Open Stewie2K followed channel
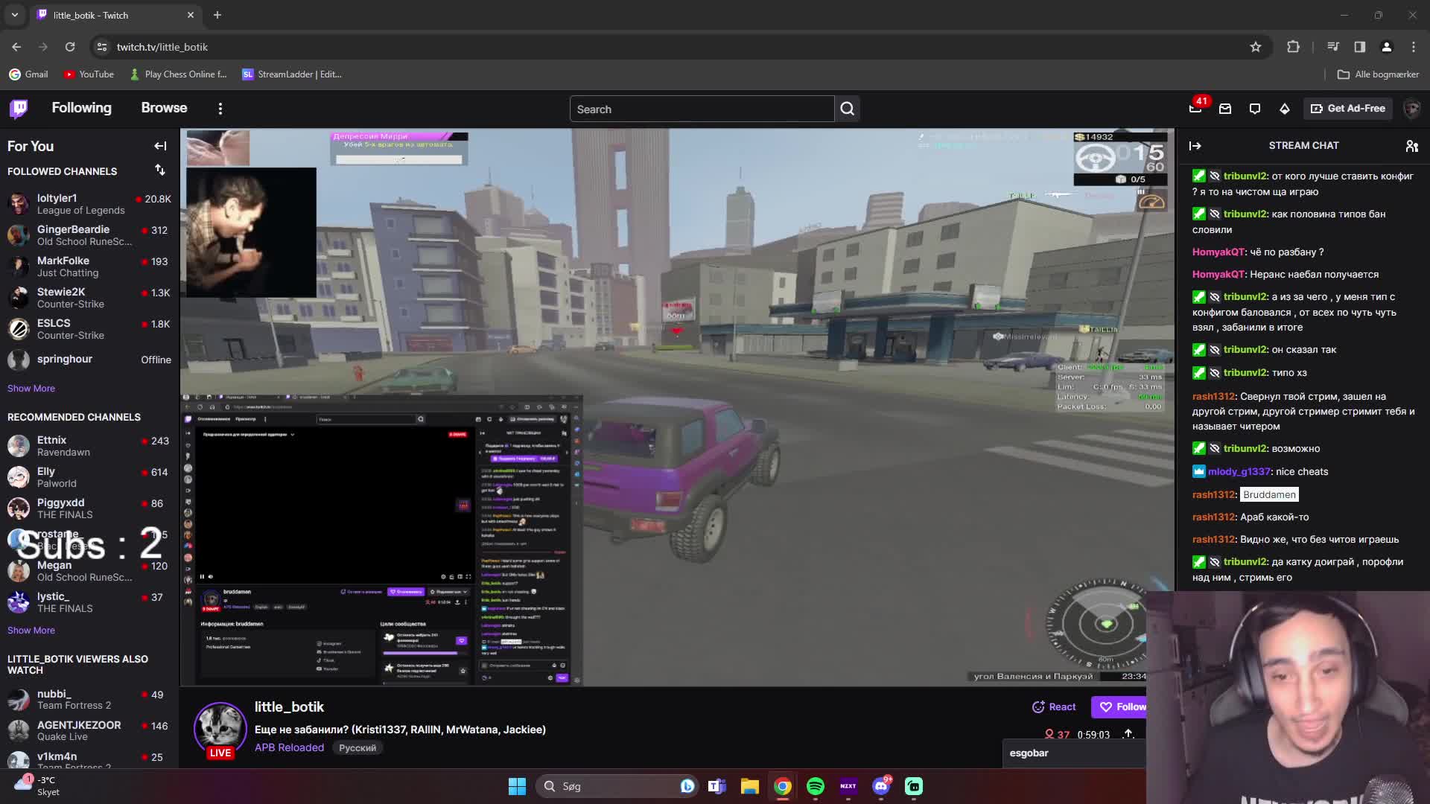The image size is (1430, 804). pos(89,298)
